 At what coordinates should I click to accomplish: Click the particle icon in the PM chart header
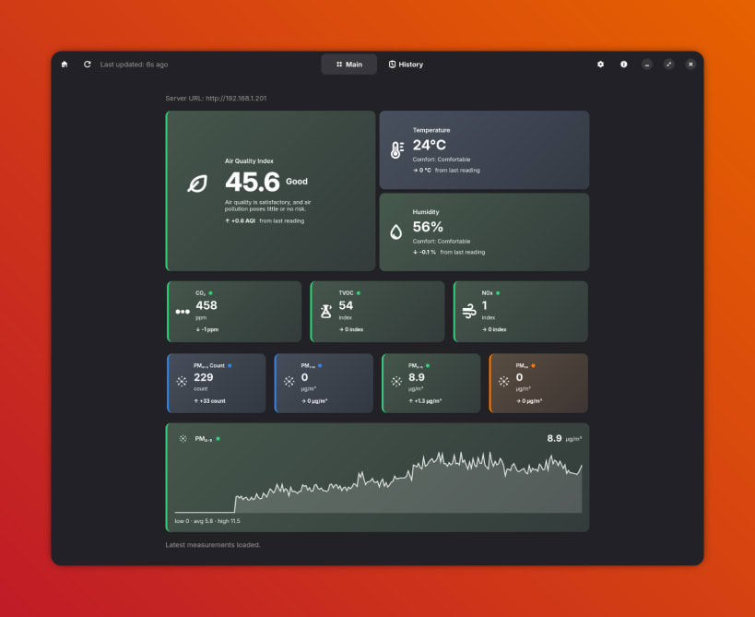coord(183,439)
